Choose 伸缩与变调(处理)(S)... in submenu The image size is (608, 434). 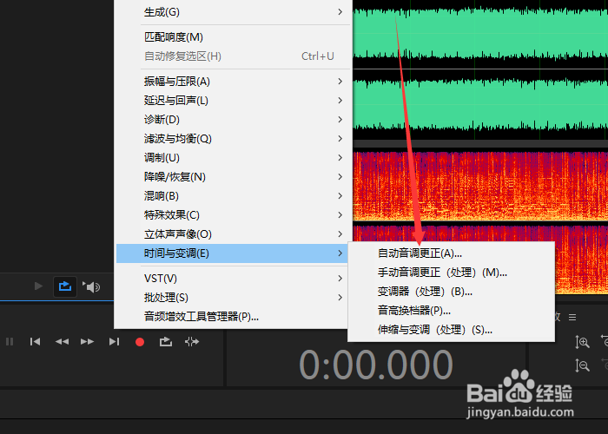pyautogui.click(x=452, y=330)
